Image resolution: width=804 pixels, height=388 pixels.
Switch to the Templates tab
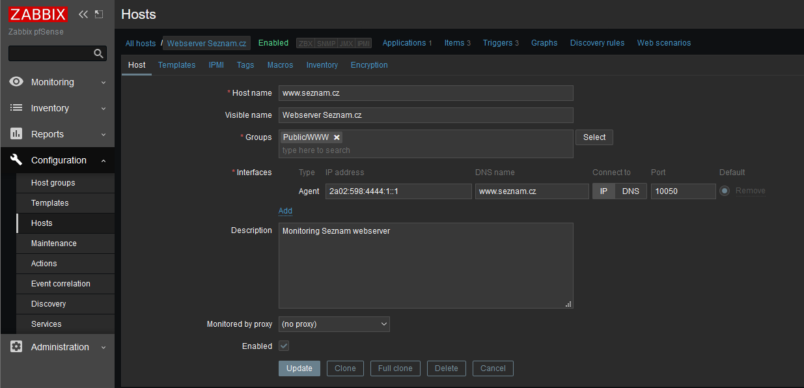coord(176,65)
